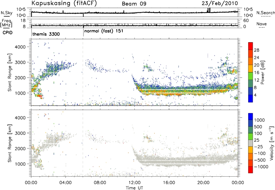This screenshot has width=275, height=190.
Task: Click the noise spike near 20:30 in N.Sky panel
Action: 209,10
